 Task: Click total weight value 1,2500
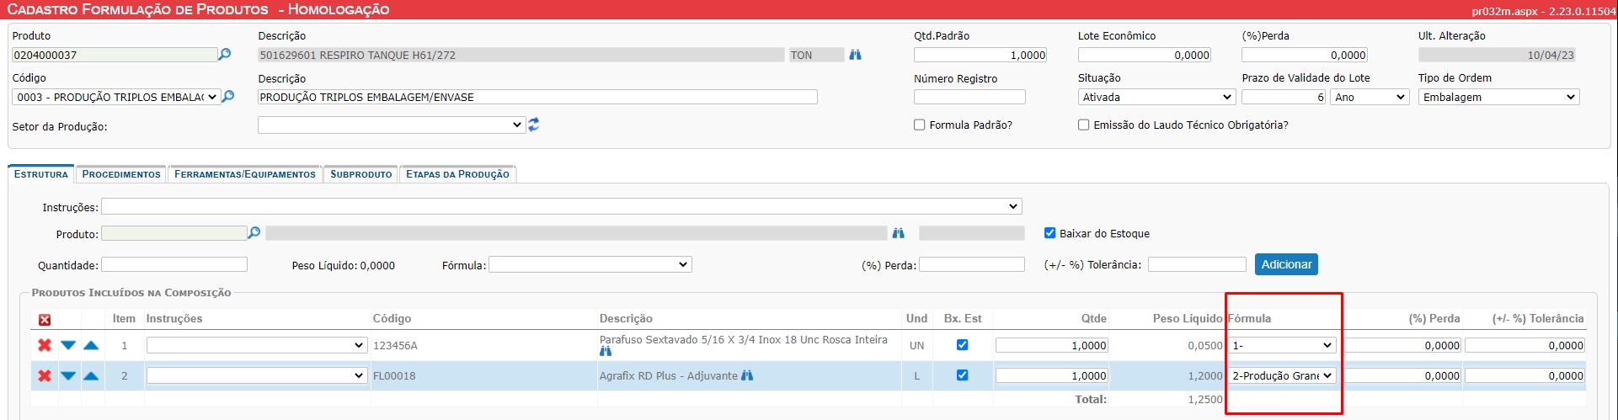click(1205, 399)
